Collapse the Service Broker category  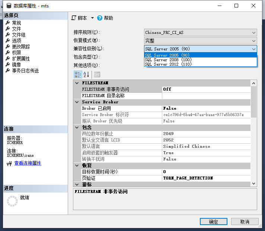(77, 102)
